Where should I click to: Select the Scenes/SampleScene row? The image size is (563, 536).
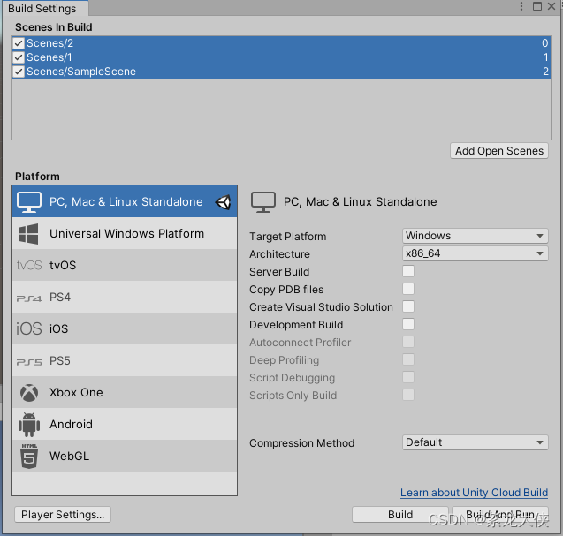coord(281,72)
